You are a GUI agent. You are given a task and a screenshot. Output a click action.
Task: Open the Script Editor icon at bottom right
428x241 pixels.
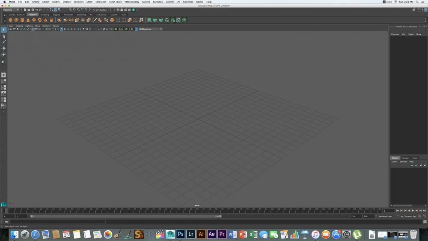tap(425, 222)
